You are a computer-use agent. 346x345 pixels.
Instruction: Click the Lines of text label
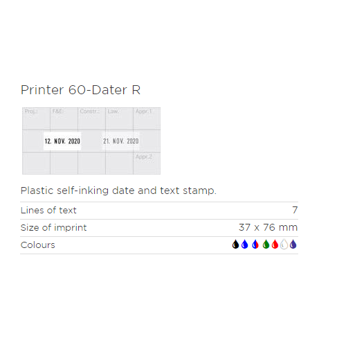pos(48,211)
